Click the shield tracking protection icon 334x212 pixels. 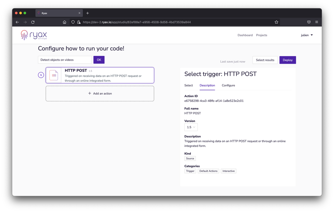[x=73, y=22]
